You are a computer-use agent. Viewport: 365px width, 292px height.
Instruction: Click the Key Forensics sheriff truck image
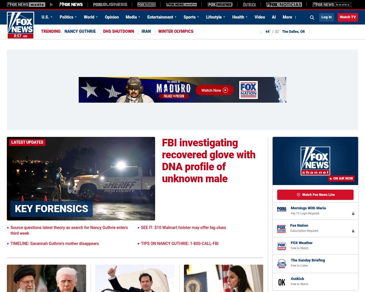(81, 179)
